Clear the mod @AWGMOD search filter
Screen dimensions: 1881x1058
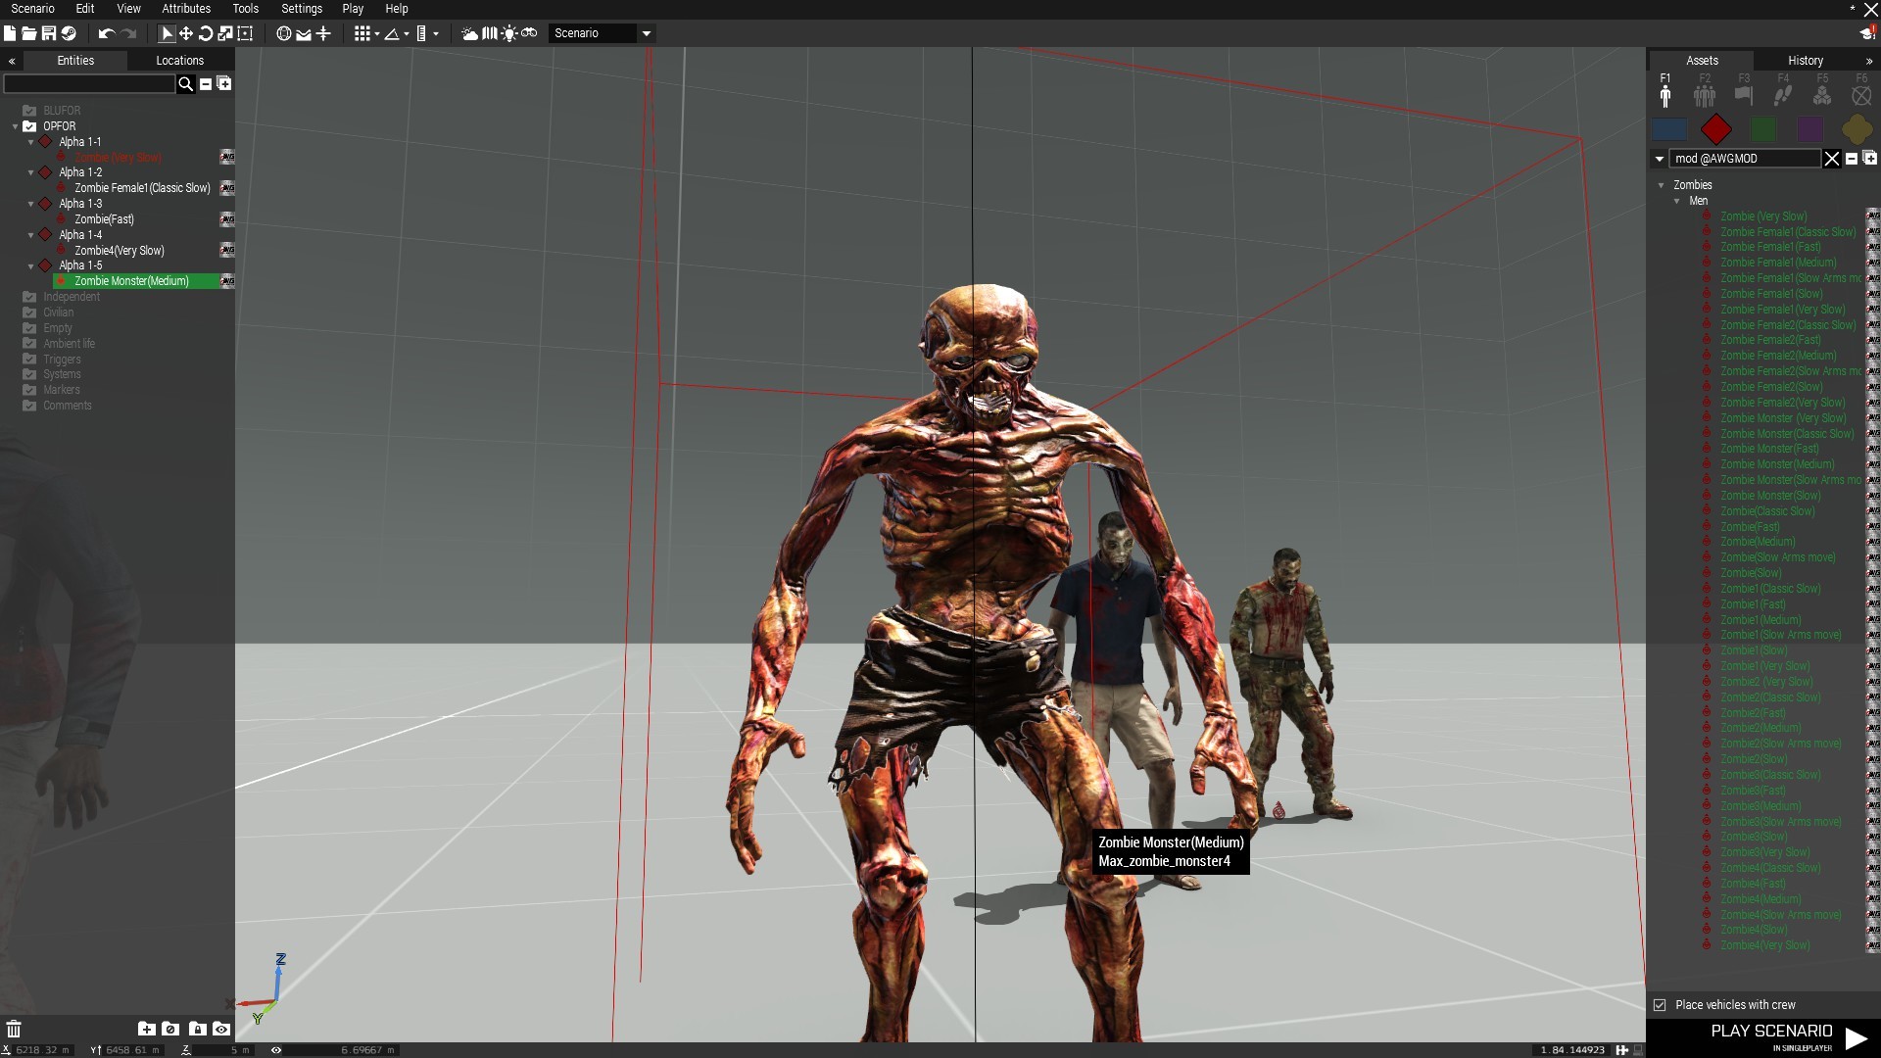point(1831,159)
